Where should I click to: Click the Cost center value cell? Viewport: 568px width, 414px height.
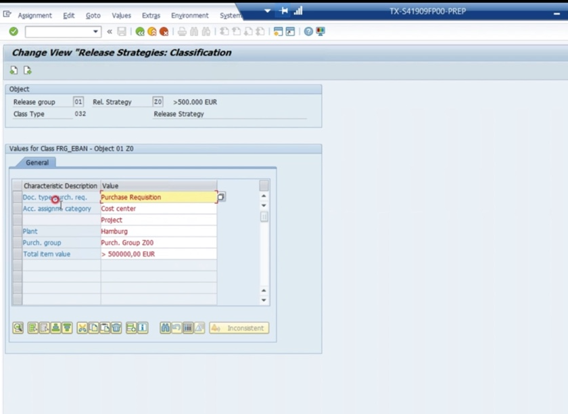159,208
